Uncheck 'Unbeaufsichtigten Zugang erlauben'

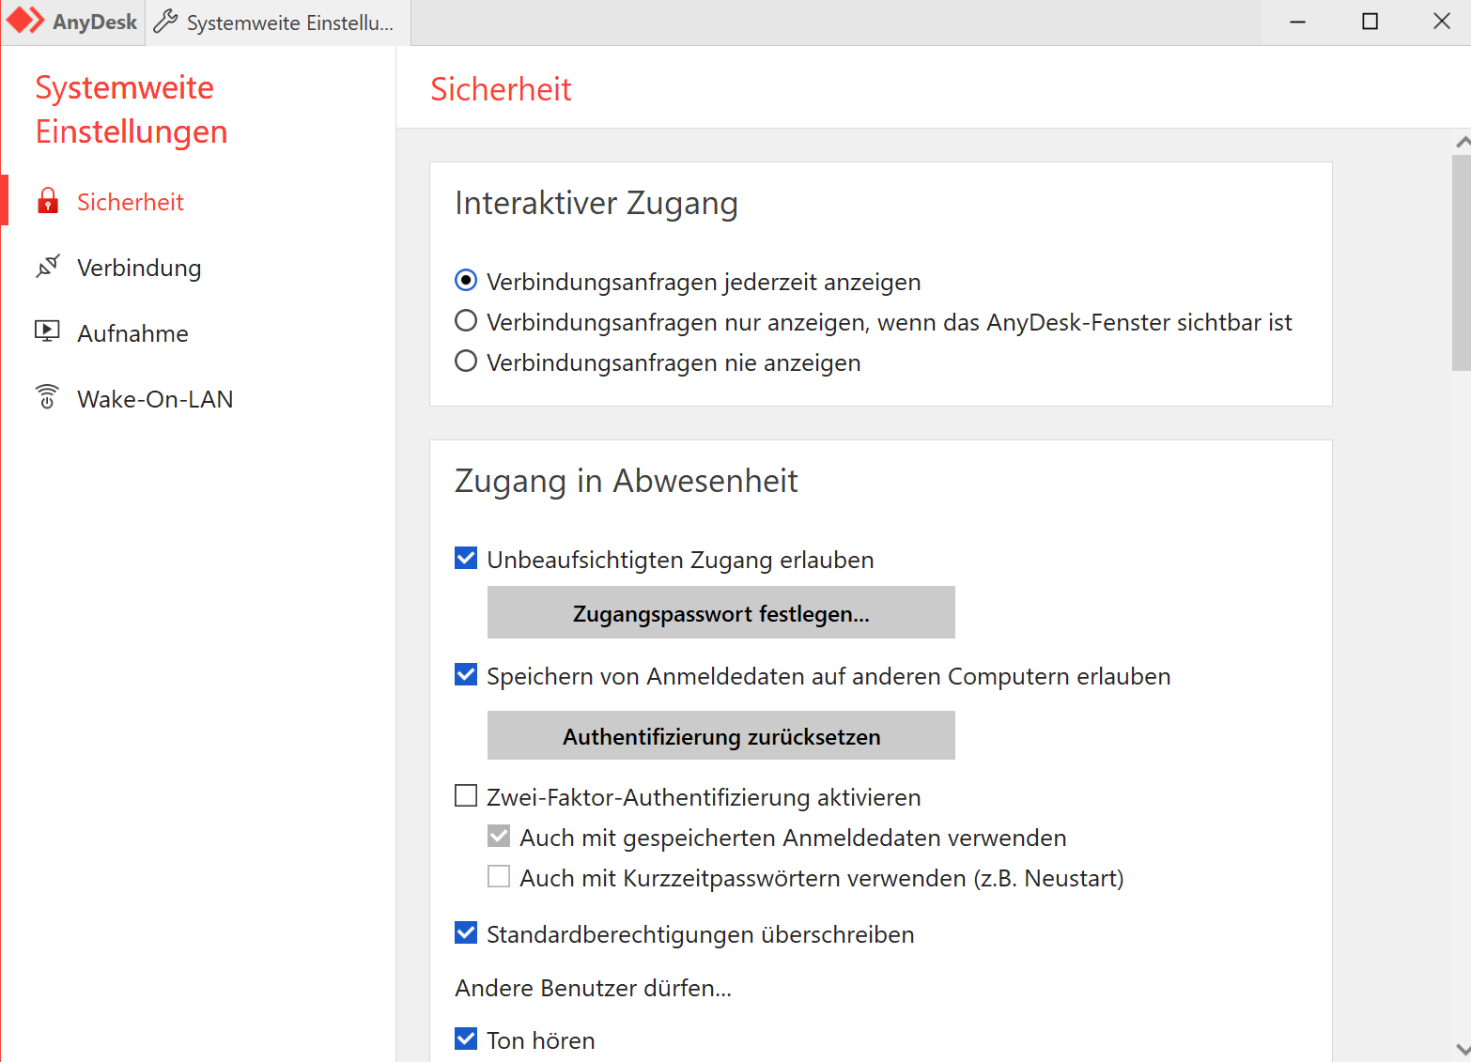[x=466, y=559]
